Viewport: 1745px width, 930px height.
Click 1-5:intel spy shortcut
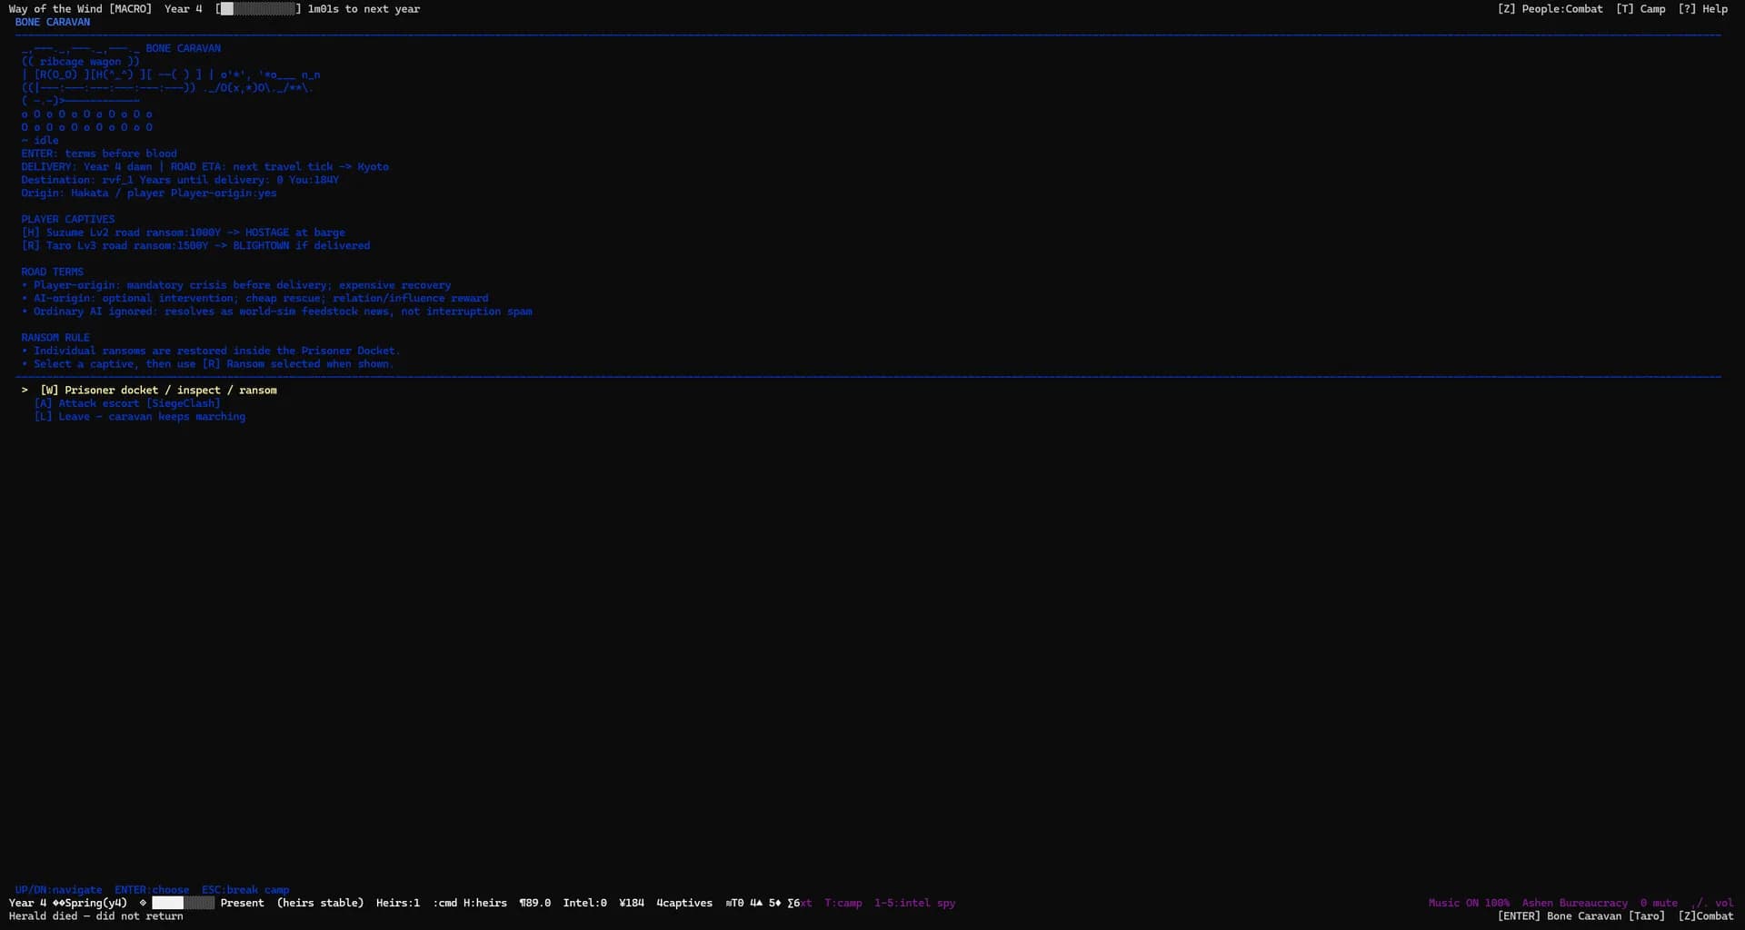(914, 904)
